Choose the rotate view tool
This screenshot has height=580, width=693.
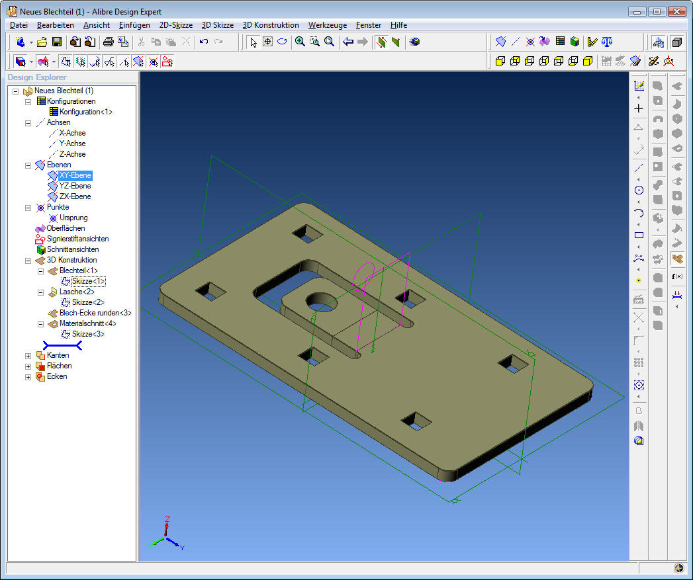[282, 42]
